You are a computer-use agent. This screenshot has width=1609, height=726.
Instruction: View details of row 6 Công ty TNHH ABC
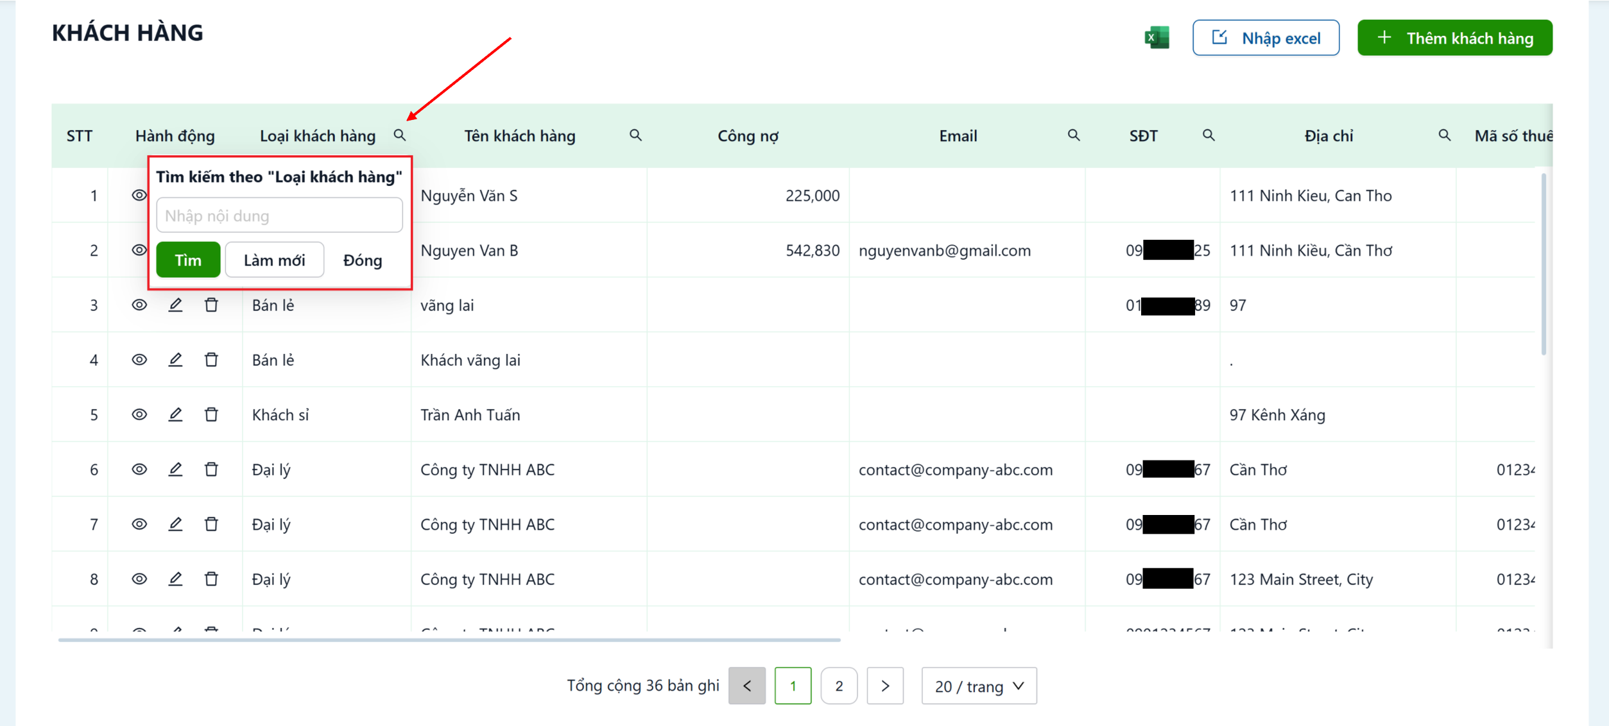click(139, 469)
